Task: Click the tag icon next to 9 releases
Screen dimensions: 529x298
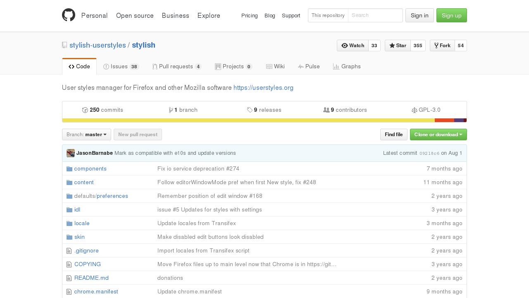Action: point(250,110)
